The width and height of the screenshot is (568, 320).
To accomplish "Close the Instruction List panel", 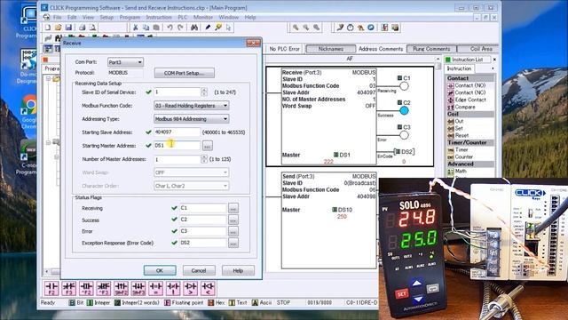I will point(494,60).
